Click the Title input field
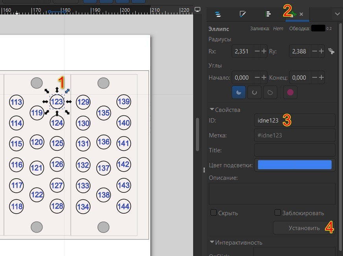 (295, 150)
